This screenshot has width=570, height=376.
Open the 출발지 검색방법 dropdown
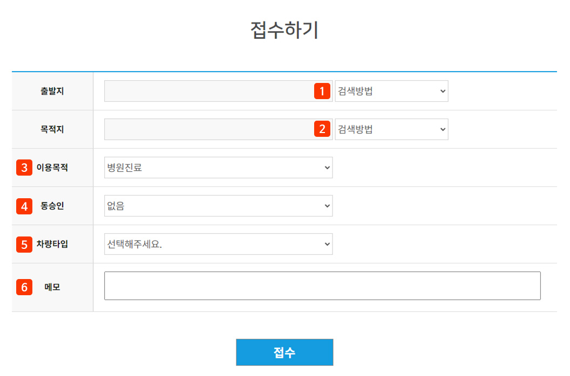click(391, 91)
